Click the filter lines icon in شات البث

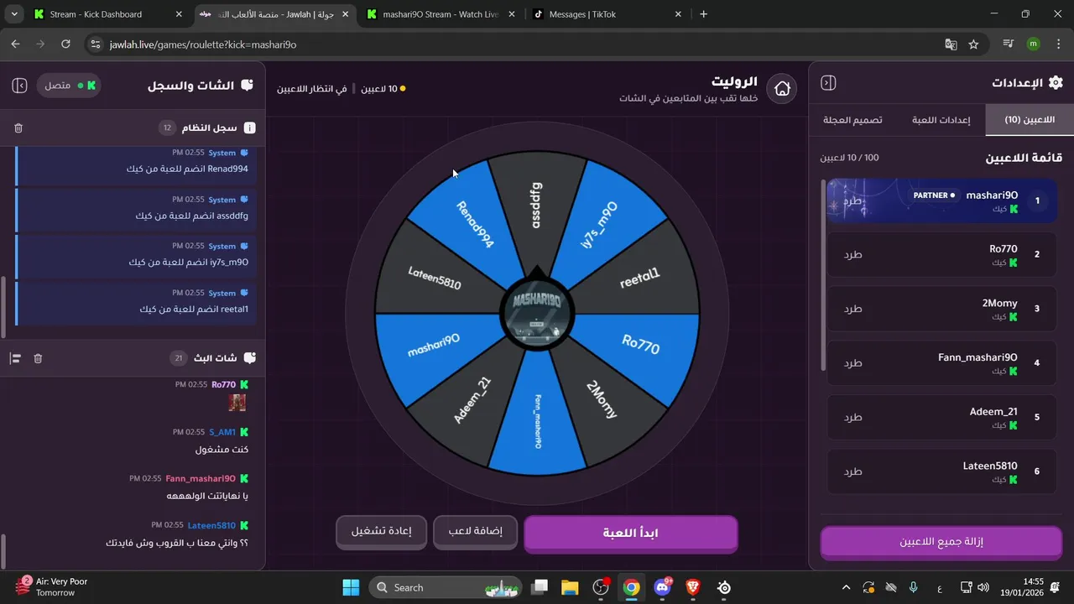tap(15, 358)
